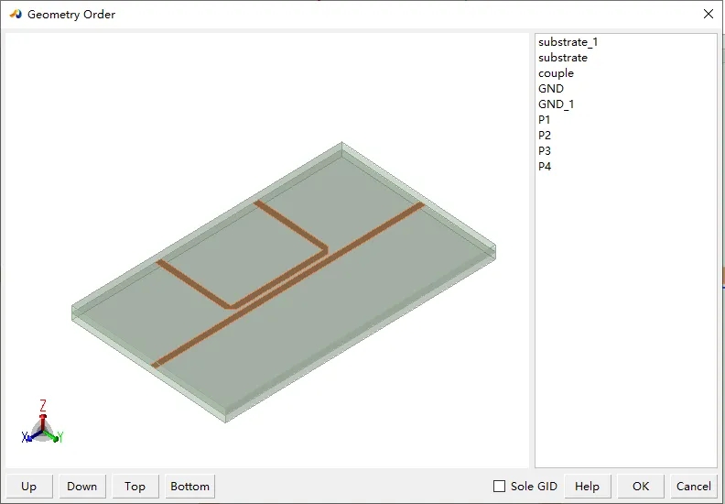Select substrate_1 in the geometry list
The image size is (725, 504).
568,42
